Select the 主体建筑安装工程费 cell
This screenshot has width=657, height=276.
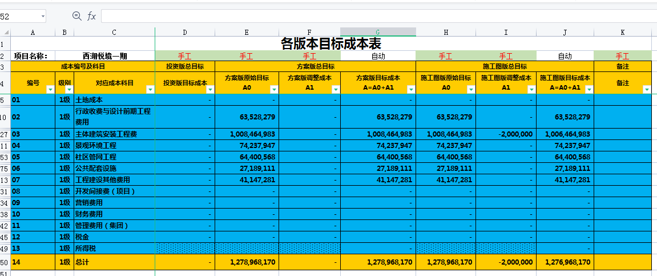114,134
